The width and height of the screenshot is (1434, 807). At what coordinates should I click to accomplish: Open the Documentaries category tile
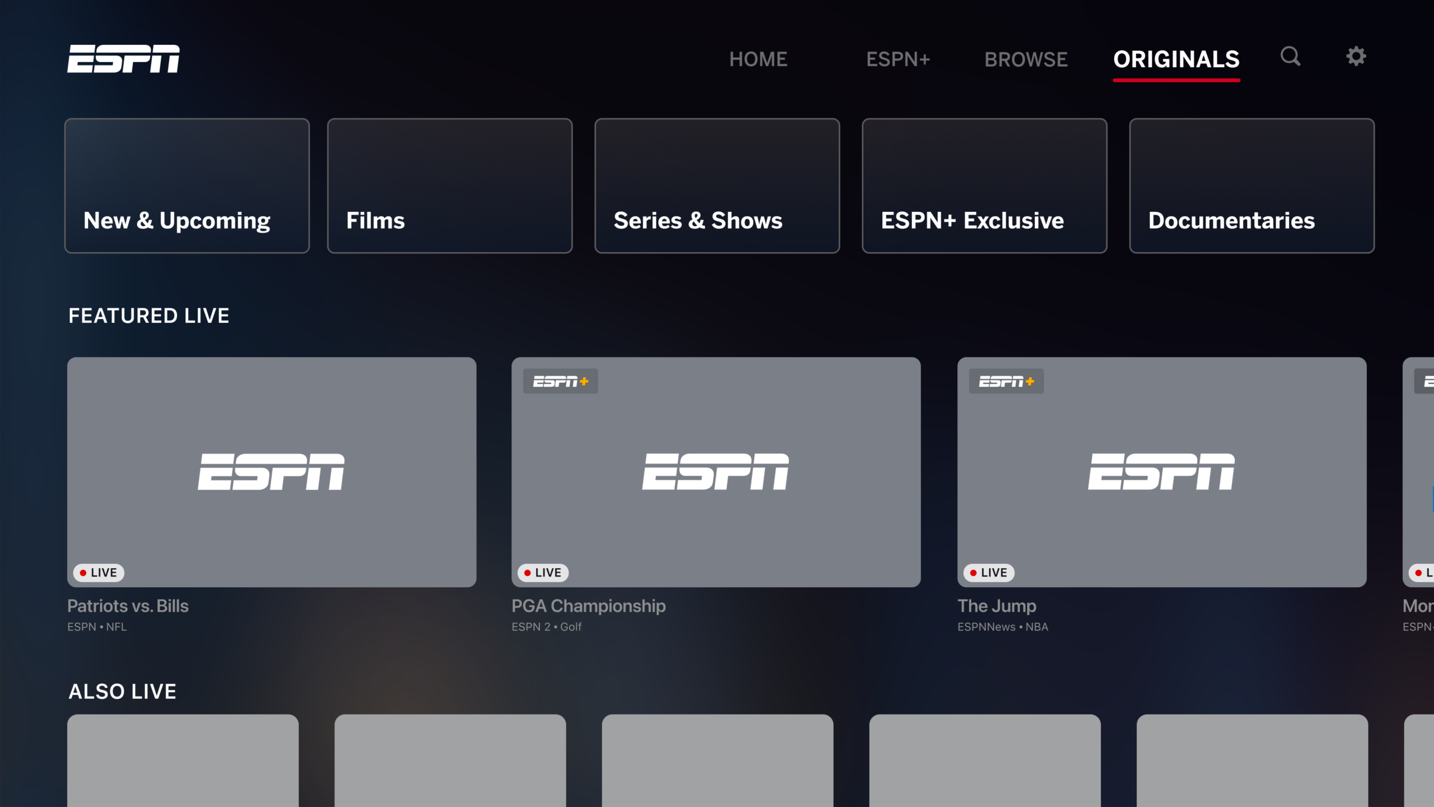coord(1252,185)
